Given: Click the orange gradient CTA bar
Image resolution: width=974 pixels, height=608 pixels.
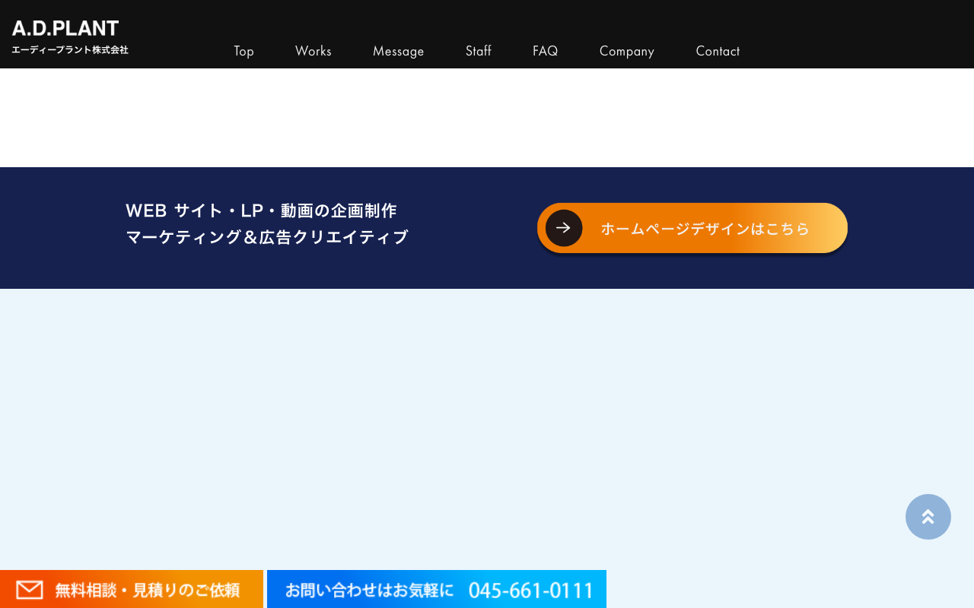Looking at the screenshot, I should coord(692,227).
